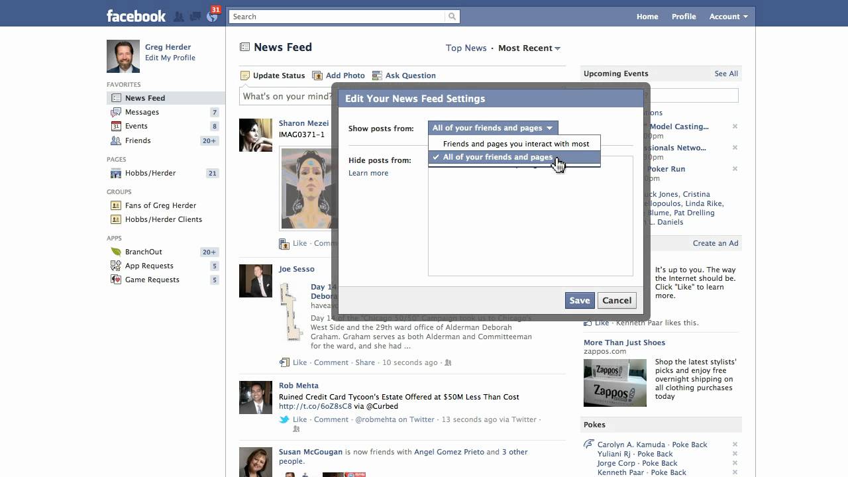The width and height of the screenshot is (848, 477).
Task: Dismiss Yuliani Rj poke with X
Action: click(735, 454)
